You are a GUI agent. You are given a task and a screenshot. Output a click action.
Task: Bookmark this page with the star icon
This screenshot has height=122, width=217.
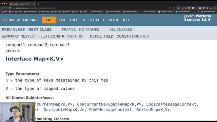(174, 8)
